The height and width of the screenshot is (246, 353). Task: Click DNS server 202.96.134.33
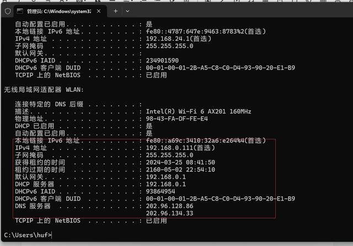pos(169,213)
